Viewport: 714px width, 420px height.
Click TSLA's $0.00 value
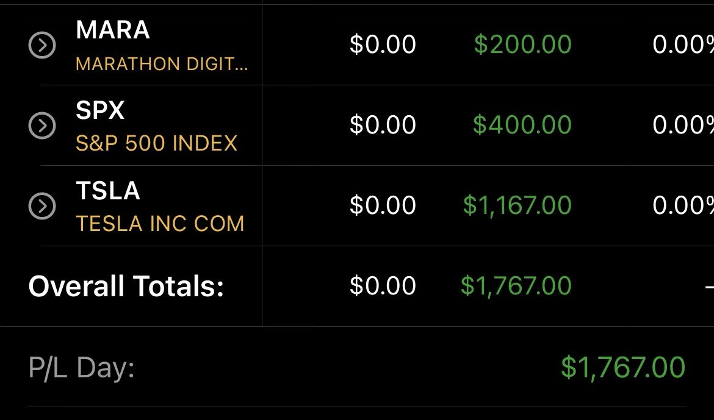[x=383, y=205]
